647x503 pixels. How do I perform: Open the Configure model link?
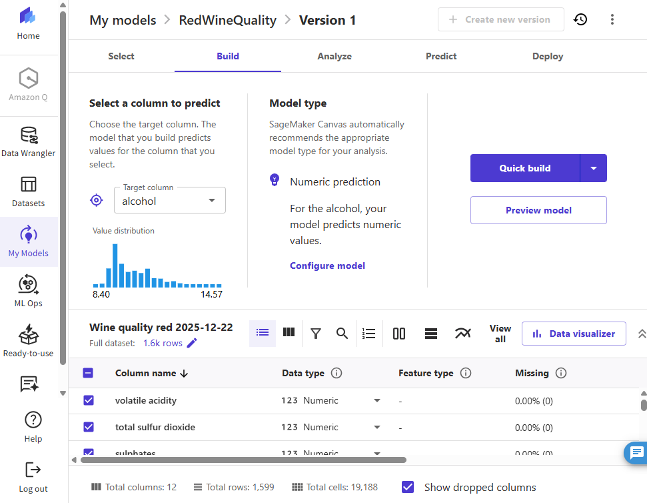pos(327,266)
